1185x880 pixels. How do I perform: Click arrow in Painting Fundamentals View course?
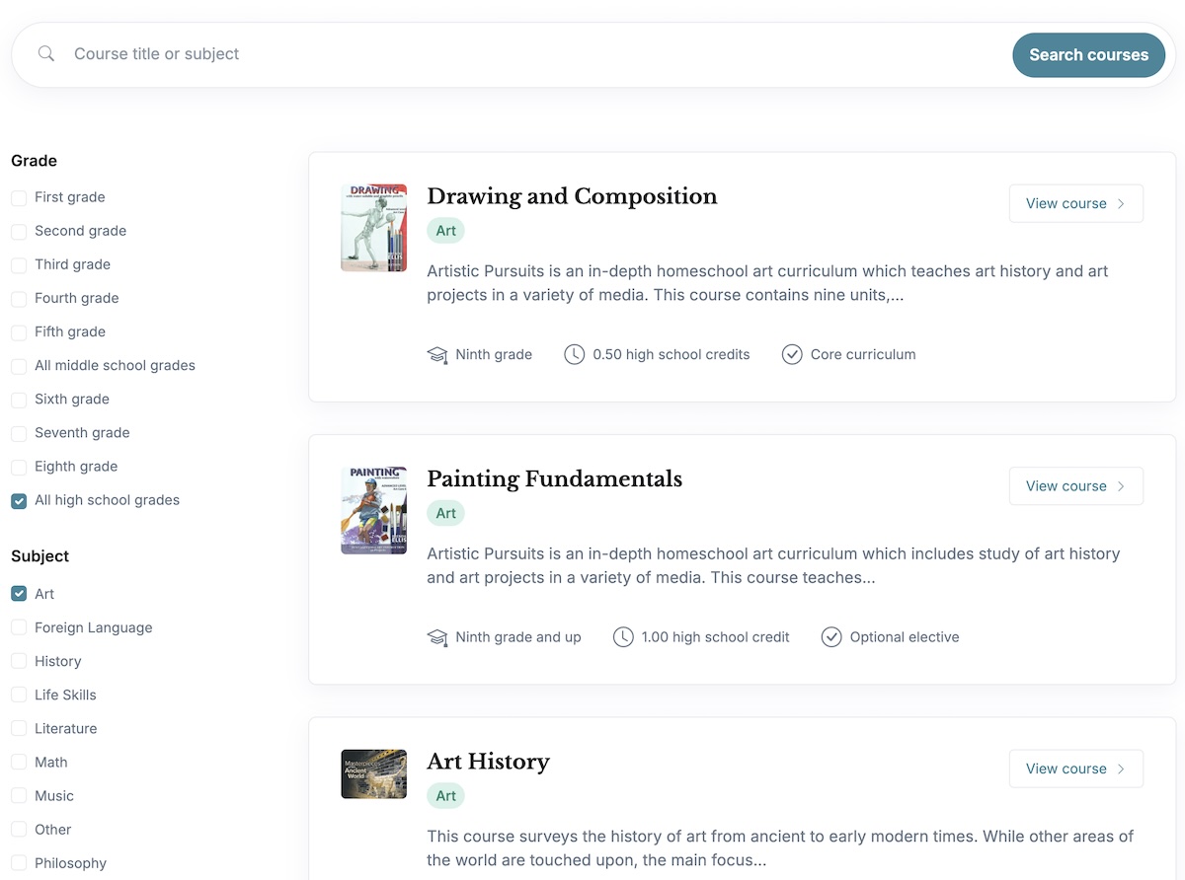(x=1121, y=486)
